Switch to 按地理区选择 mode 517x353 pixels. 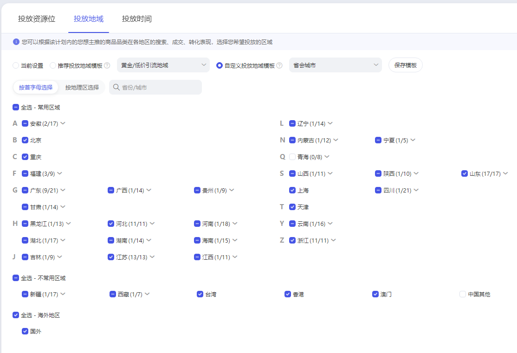tap(82, 87)
